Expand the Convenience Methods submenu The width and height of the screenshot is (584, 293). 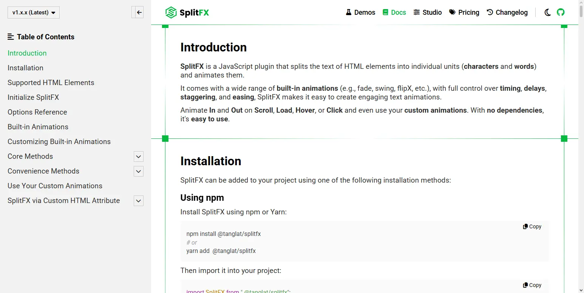coord(139,171)
